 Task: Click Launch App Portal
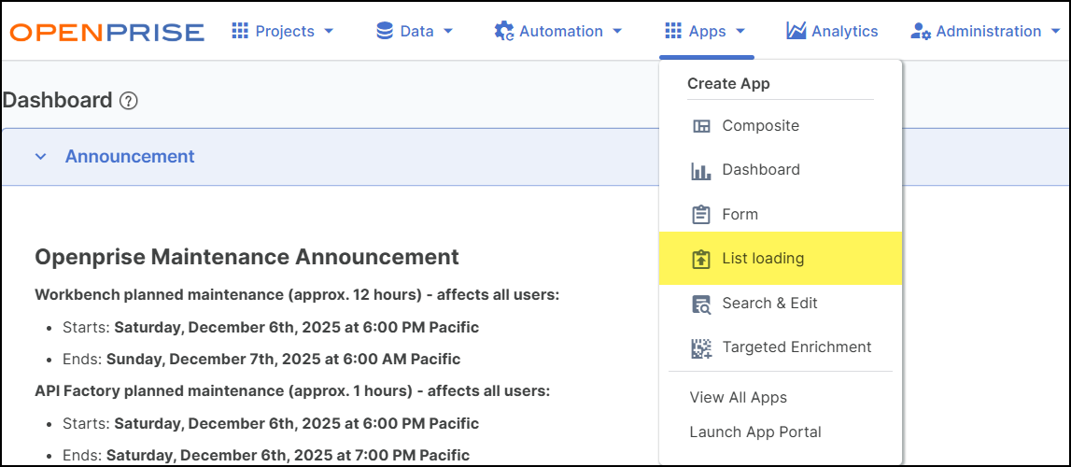tap(755, 432)
